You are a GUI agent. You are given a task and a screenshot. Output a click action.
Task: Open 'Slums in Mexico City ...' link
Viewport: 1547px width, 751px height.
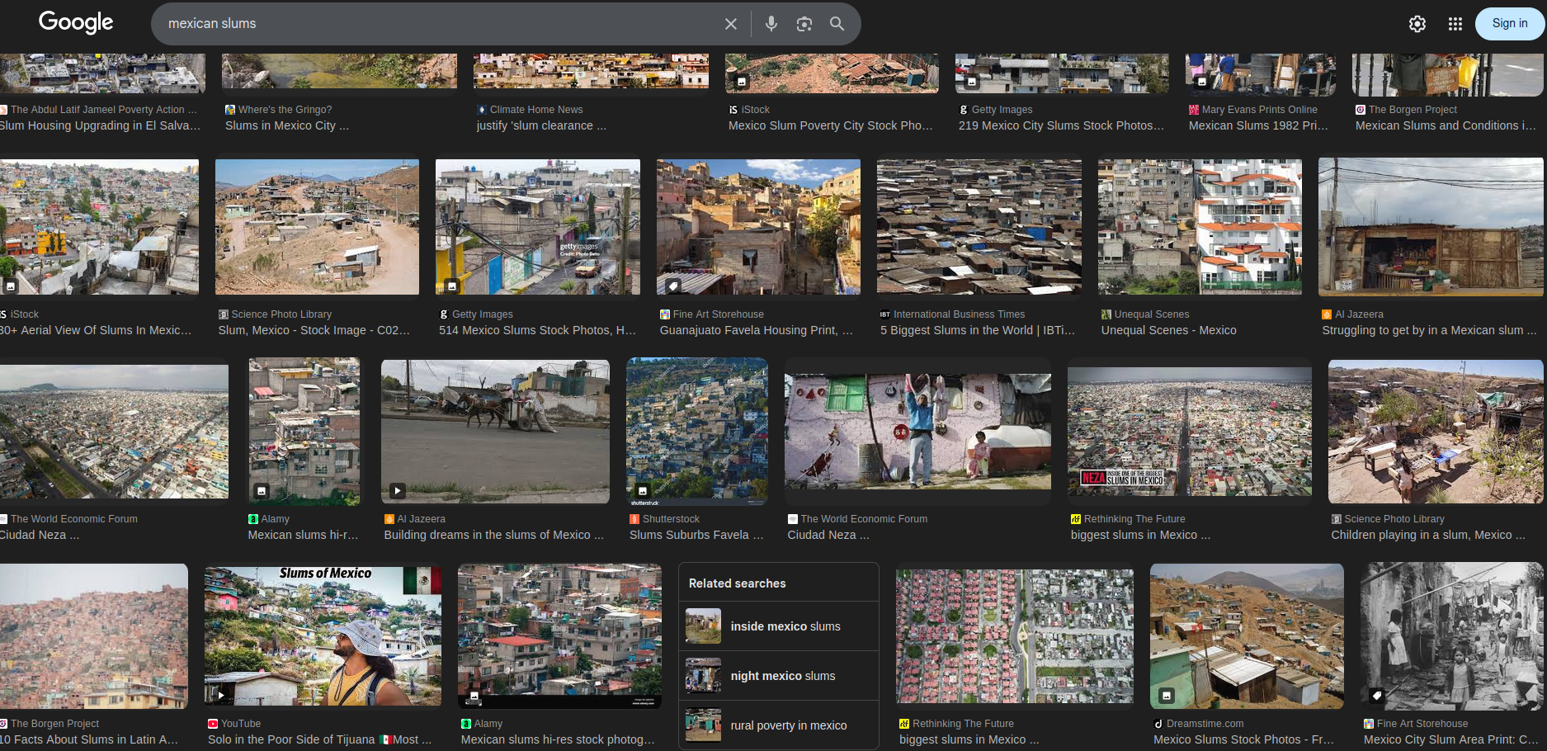[287, 125]
